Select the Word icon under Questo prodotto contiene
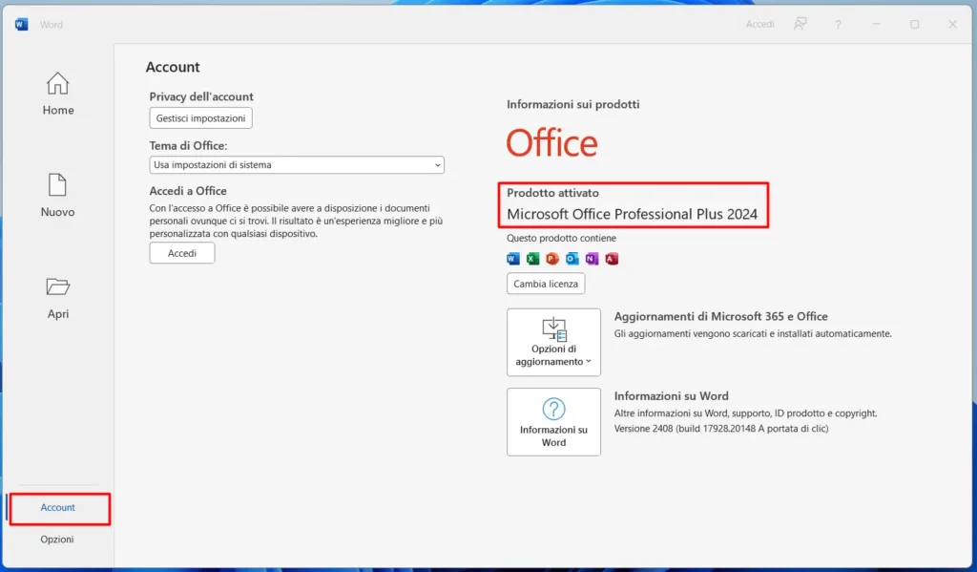 (513, 258)
